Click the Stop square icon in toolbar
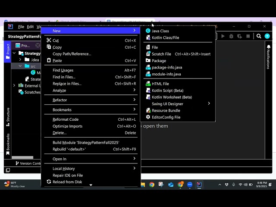 (x=248, y=36)
